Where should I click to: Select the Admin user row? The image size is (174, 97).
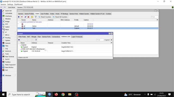(88, 26)
